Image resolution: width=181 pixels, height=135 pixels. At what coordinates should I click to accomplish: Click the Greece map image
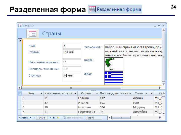point(114,64)
